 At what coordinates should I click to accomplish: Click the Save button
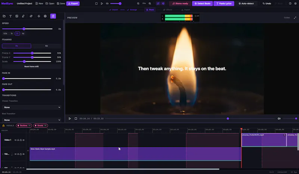pos(61,3)
